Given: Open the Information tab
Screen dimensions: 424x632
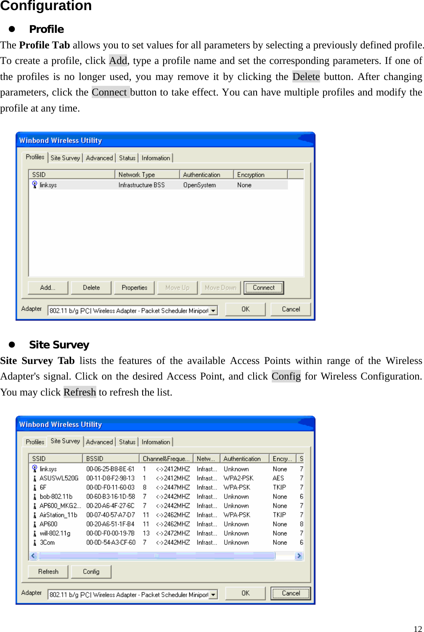Looking at the screenshot, I should (156, 158).
